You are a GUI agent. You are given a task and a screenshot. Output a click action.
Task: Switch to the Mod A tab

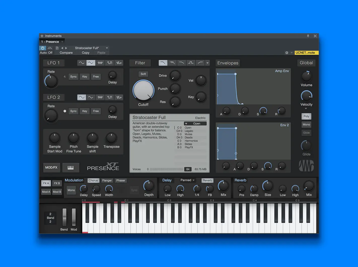(46, 192)
